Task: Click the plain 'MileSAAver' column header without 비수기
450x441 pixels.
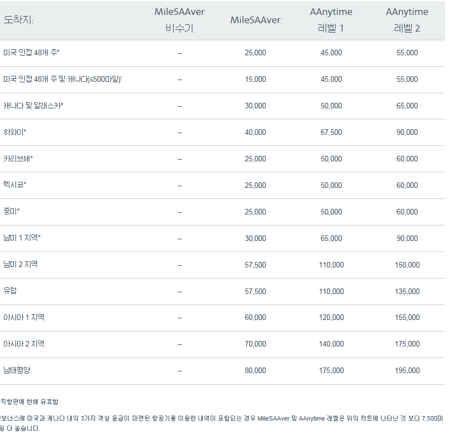Action: (x=255, y=20)
